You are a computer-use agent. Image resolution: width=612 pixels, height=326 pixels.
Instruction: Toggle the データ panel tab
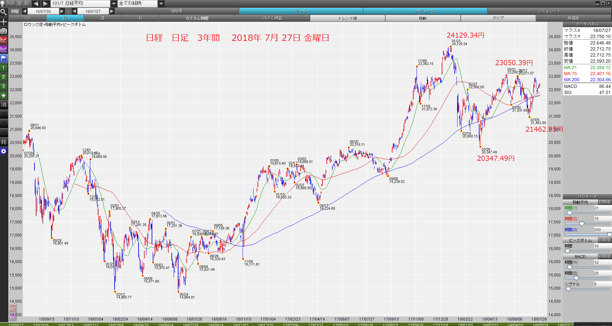(301, 11)
